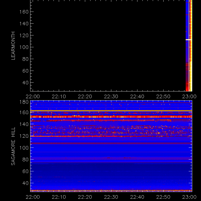Click the 120 tick label on Sagamore Hill axis
The height and width of the screenshot is (201, 201).
pos(24,136)
